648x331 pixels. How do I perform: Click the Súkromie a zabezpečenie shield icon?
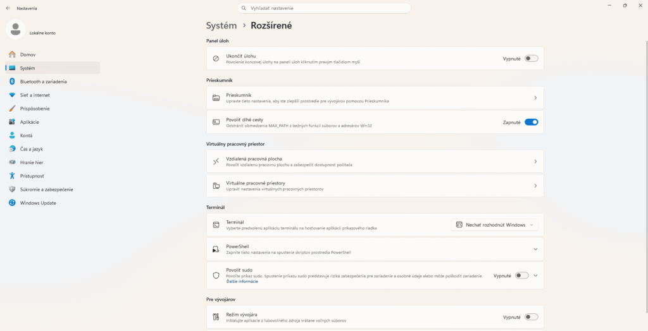pyautogui.click(x=12, y=190)
